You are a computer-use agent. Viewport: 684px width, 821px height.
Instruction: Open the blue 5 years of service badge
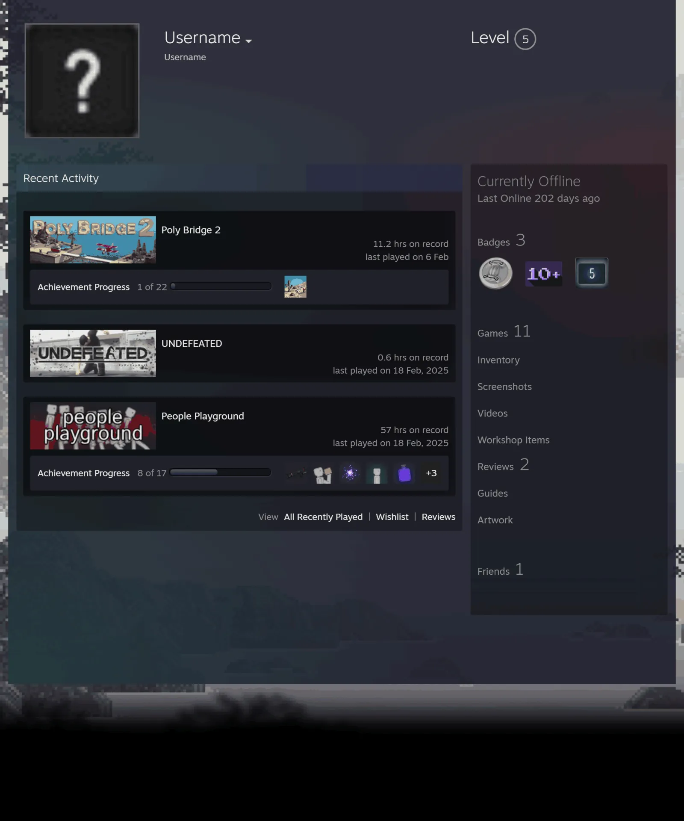591,273
